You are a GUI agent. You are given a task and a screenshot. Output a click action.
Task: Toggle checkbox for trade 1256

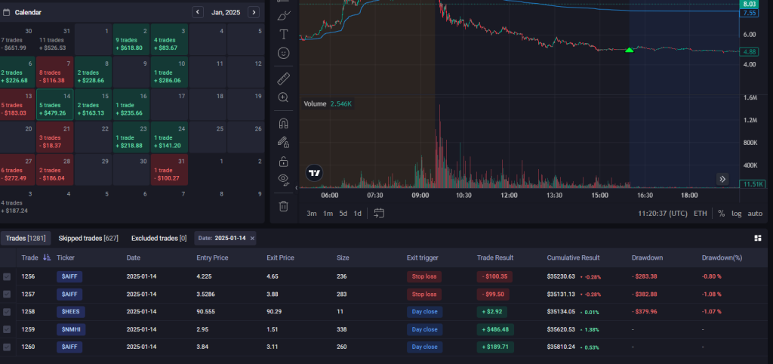[6, 276]
